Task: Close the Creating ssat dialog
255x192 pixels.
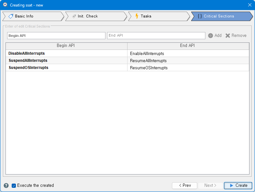Action: 249,5
